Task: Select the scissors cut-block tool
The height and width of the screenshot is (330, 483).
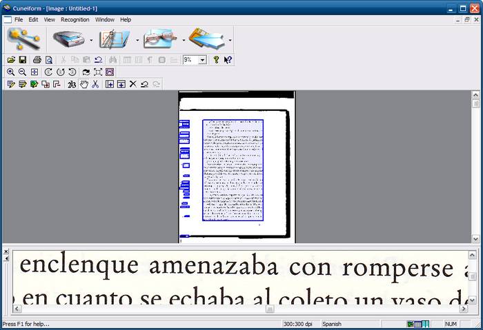Action: click(95, 84)
